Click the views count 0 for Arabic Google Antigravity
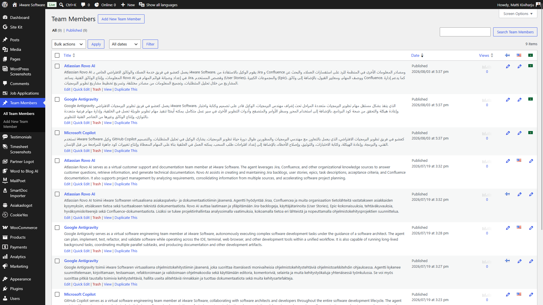This screenshot has height=305, width=543. point(487,105)
